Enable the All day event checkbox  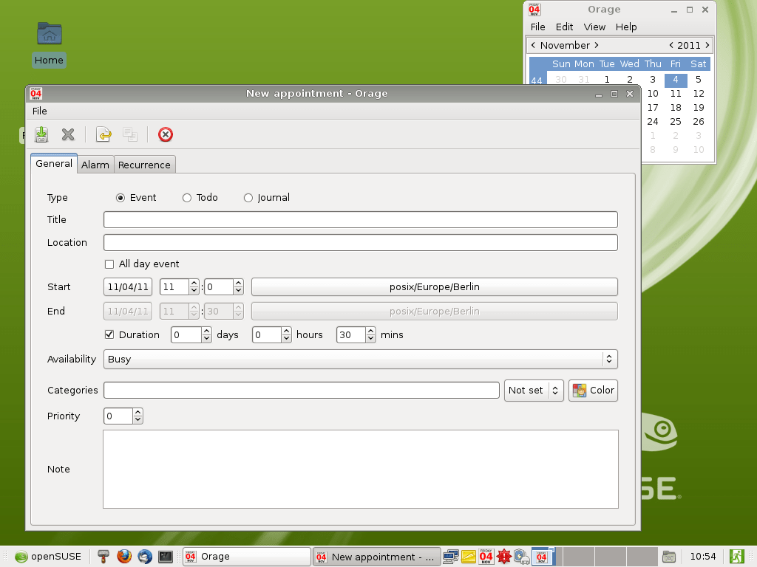pos(109,264)
